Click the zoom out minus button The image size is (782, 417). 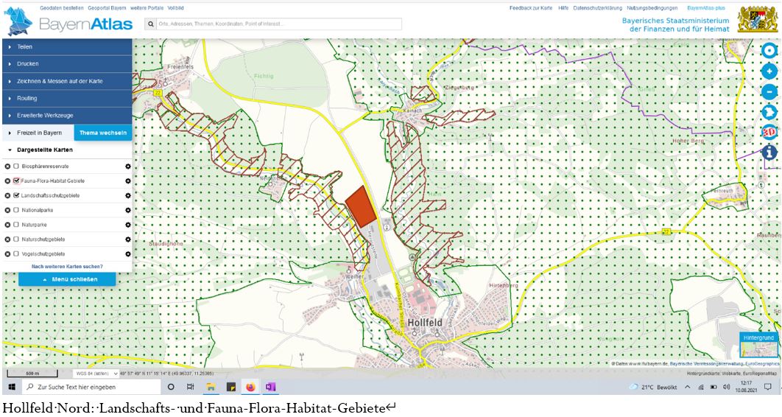coord(769,92)
